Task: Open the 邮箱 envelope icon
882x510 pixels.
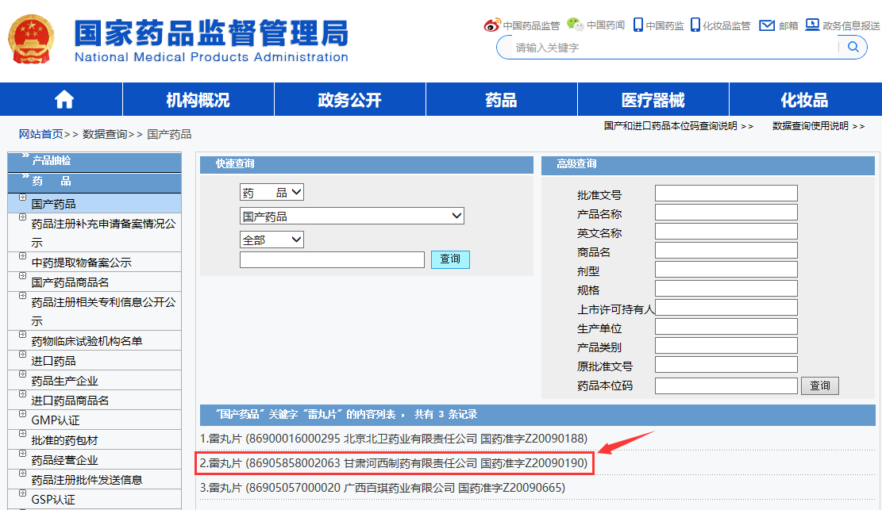Action: tap(766, 25)
